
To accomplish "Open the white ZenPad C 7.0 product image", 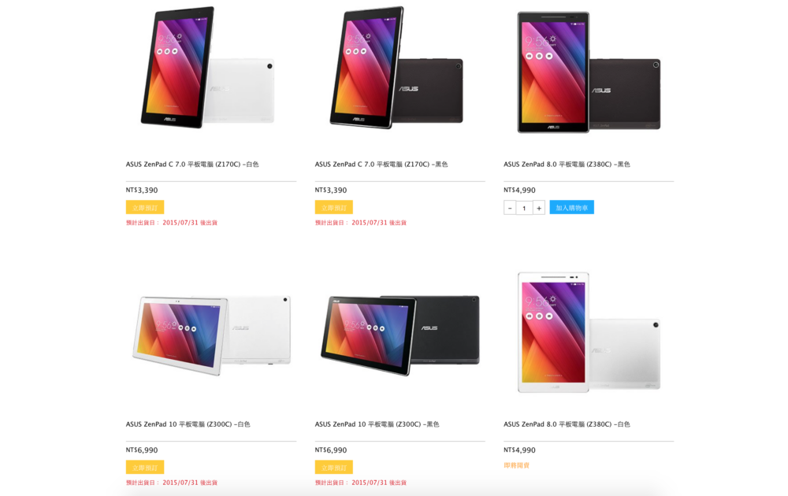I will coord(210,69).
